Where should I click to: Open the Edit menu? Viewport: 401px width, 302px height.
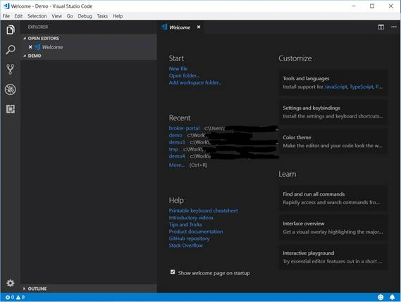click(18, 16)
